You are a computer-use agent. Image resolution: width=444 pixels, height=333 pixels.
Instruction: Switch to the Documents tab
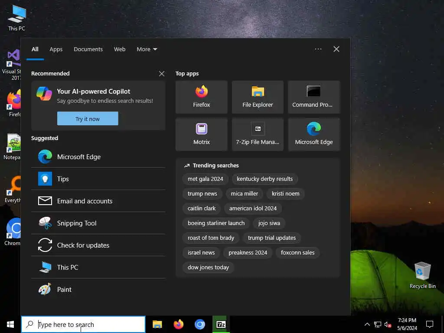(x=88, y=49)
